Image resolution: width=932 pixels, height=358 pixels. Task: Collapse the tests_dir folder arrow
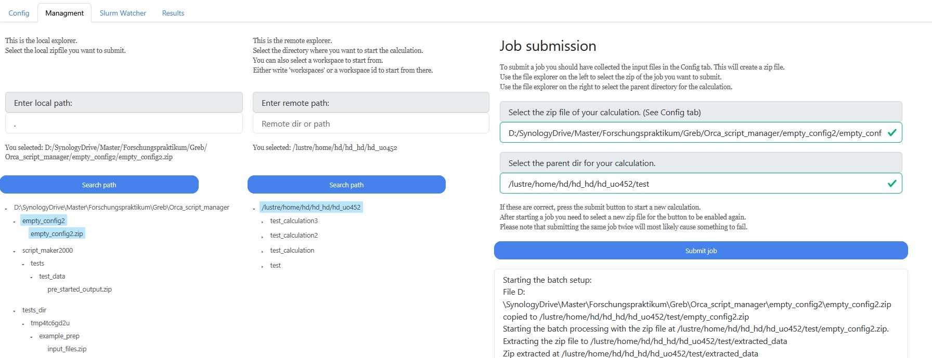coord(15,311)
